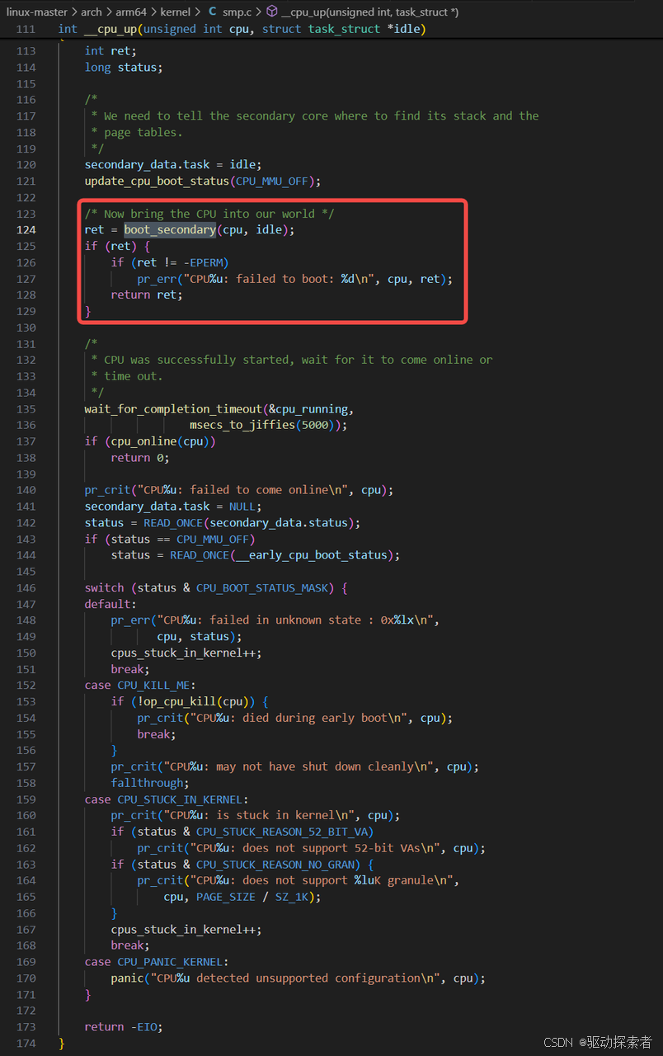Open the kernel breadcrumb folder
This screenshot has height=1056, width=663.
tap(176, 12)
